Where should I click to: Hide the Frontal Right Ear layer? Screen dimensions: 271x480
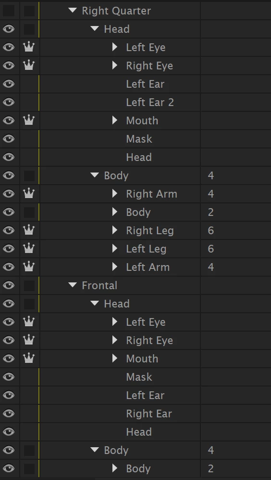coord(9,413)
